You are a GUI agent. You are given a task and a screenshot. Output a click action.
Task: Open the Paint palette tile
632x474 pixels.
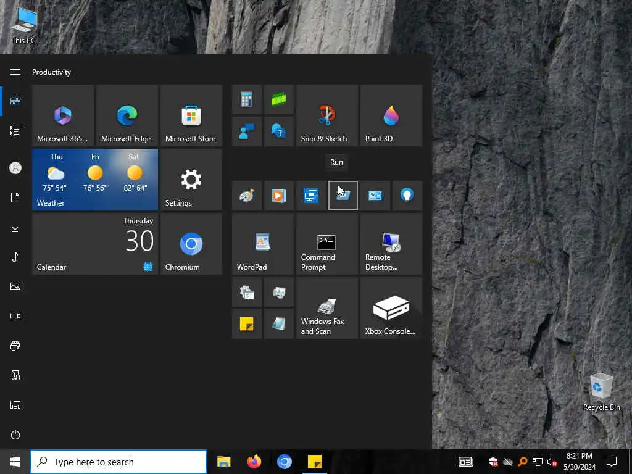(x=247, y=196)
